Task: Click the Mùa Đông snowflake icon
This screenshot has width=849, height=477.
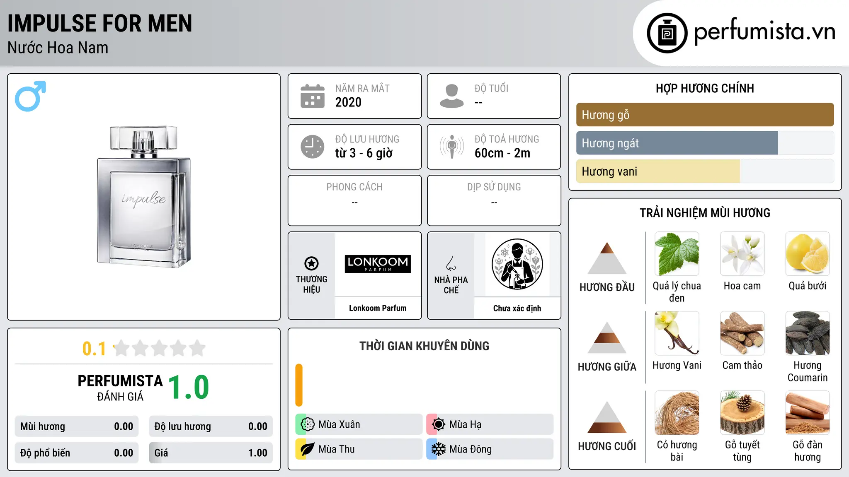Action: [439, 449]
